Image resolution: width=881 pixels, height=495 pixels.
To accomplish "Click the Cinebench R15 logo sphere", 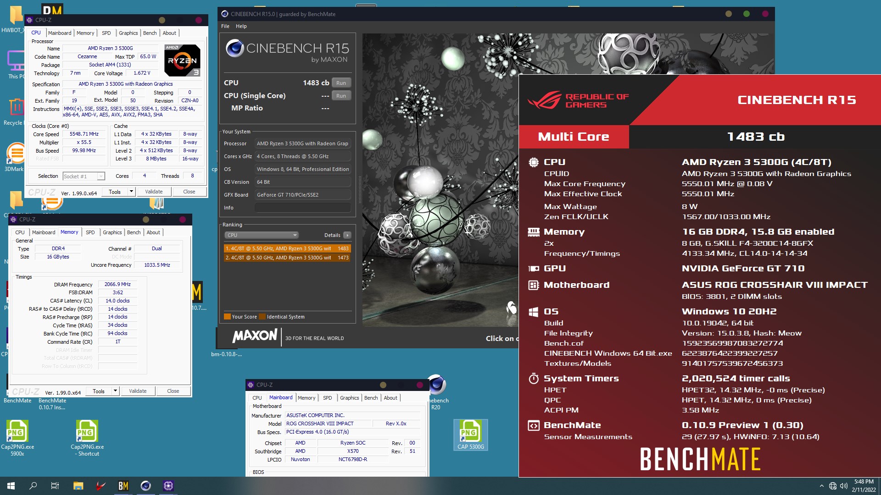I will pyautogui.click(x=235, y=48).
